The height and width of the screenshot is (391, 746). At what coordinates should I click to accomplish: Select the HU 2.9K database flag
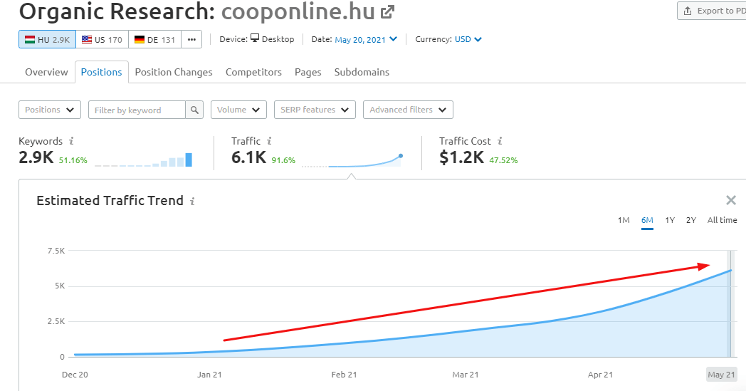point(47,40)
